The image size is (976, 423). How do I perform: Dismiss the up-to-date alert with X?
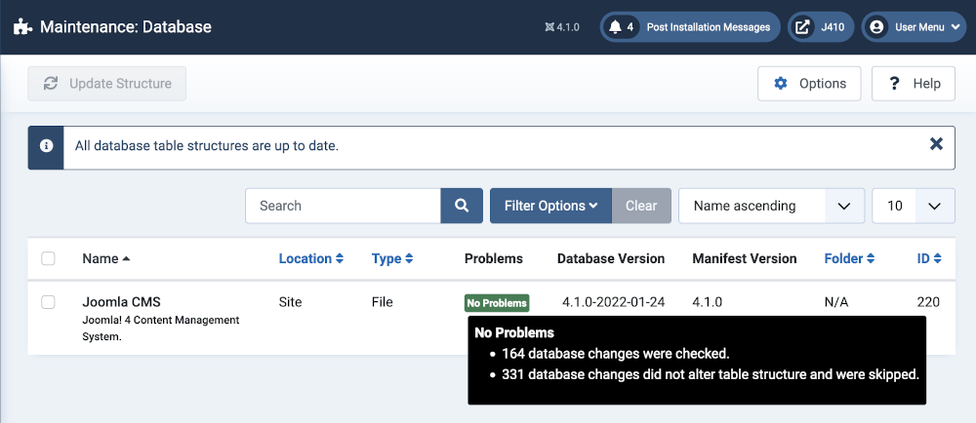(x=936, y=144)
